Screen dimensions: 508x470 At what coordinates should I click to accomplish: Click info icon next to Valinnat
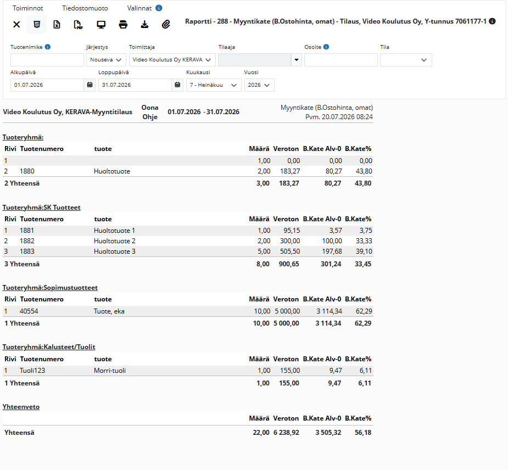click(x=159, y=8)
